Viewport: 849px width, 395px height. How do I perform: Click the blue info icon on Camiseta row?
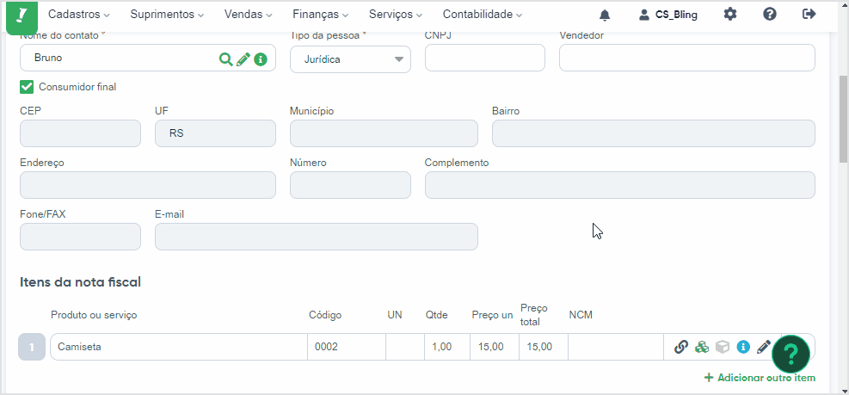point(743,347)
